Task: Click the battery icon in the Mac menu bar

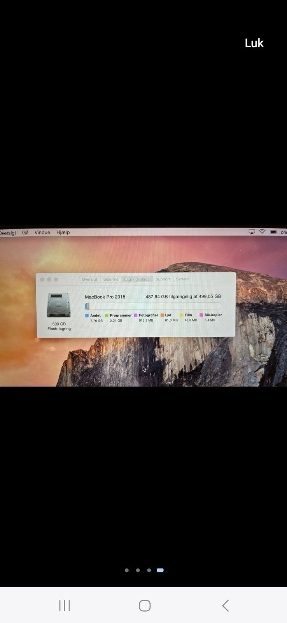Action: pyautogui.click(x=273, y=232)
